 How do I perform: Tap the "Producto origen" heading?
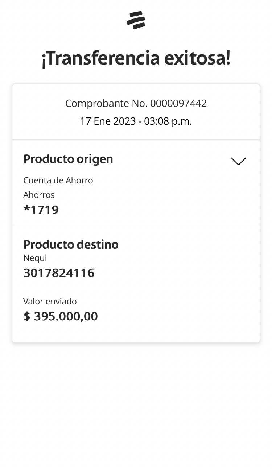[x=68, y=159]
